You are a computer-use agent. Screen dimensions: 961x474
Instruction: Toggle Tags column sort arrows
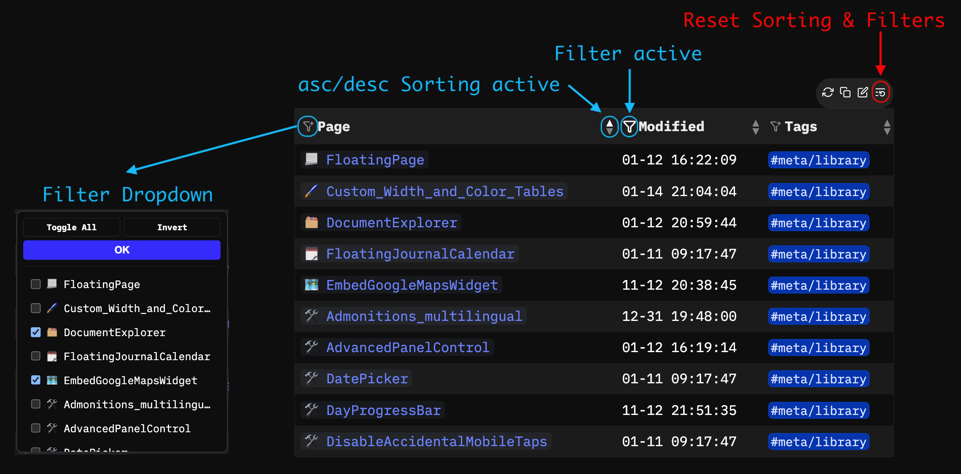887,127
